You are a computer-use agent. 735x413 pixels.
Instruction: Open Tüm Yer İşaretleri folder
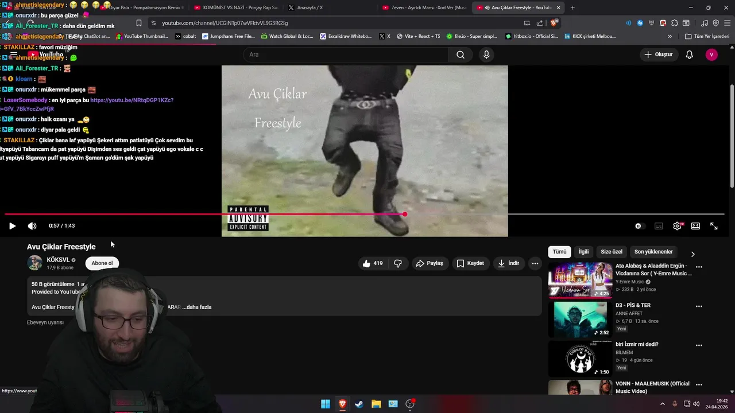(707, 36)
